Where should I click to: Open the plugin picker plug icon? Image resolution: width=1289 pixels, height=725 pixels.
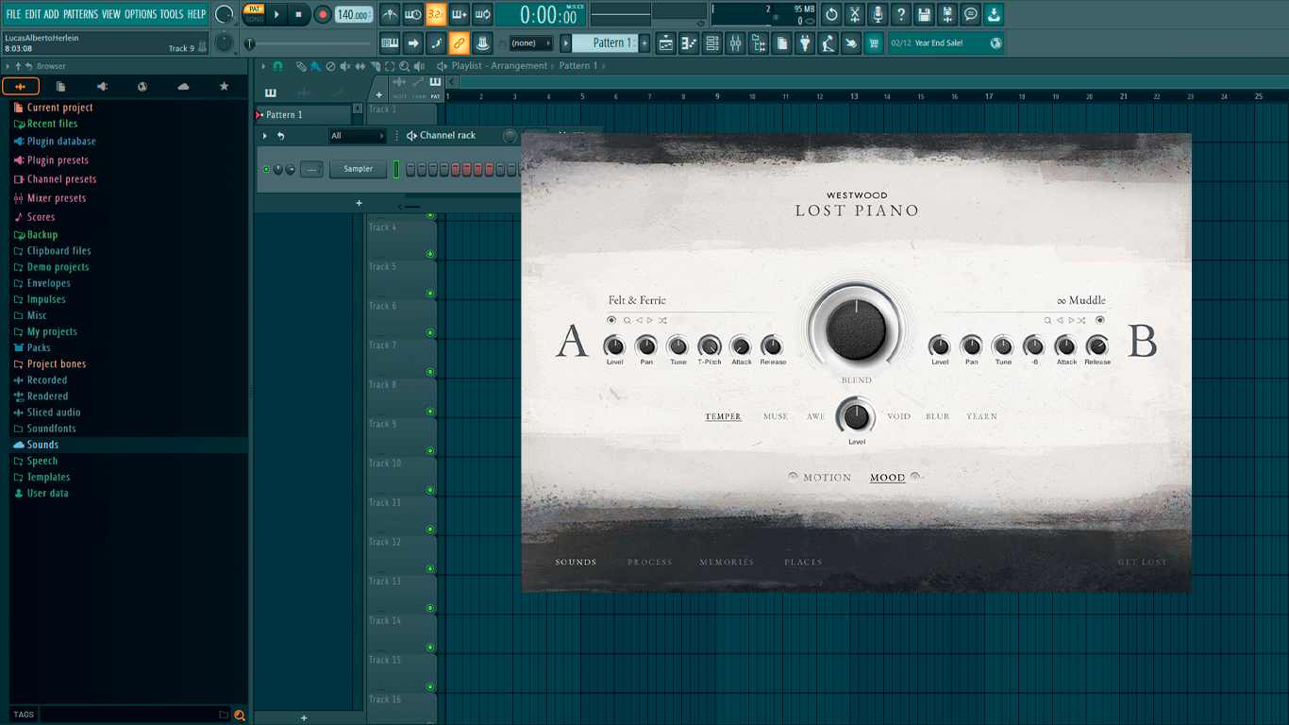pyautogui.click(x=805, y=42)
